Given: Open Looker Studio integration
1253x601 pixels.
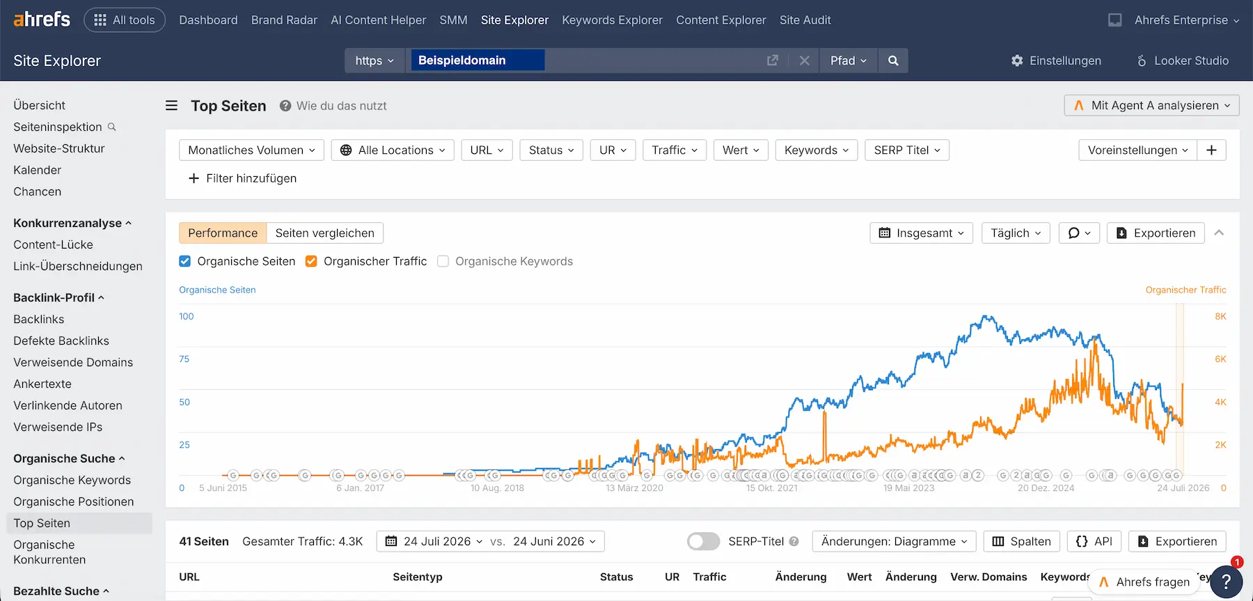Looking at the screenshot, I should tap(1182, 61).
